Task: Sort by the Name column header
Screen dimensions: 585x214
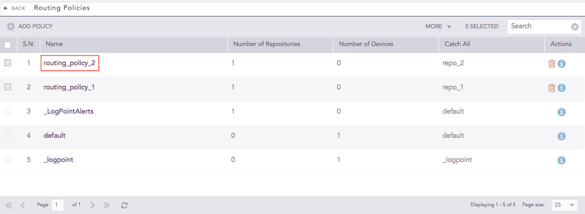Action: [54, 44]
